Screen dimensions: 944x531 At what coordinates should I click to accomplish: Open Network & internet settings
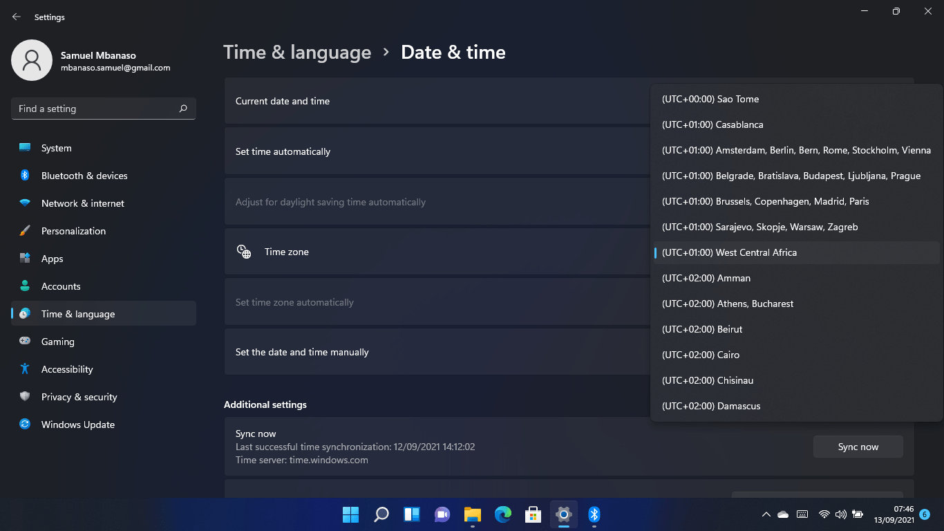tap(83, 203)
